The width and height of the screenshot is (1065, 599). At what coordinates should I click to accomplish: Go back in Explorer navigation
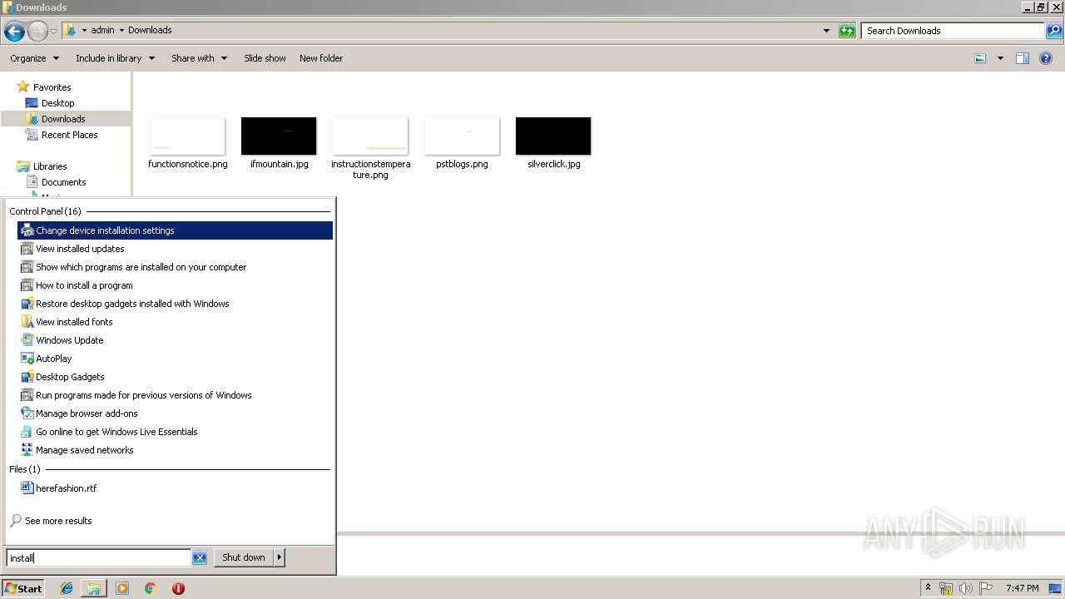pos(14,32)
